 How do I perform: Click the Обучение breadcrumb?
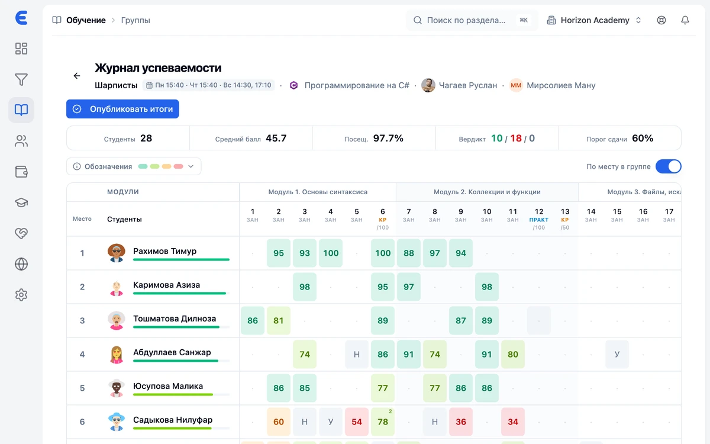pos(86,20)
